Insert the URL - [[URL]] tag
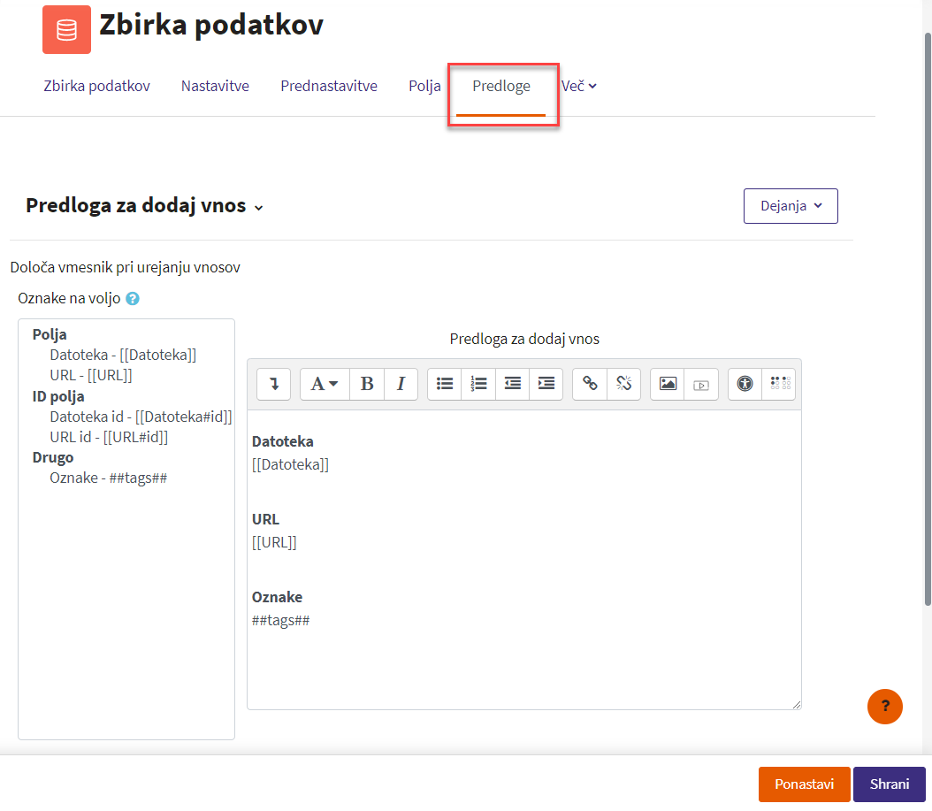Image resolution: width=932 pixels, height=811 pixels. click(x=91, y=375)
